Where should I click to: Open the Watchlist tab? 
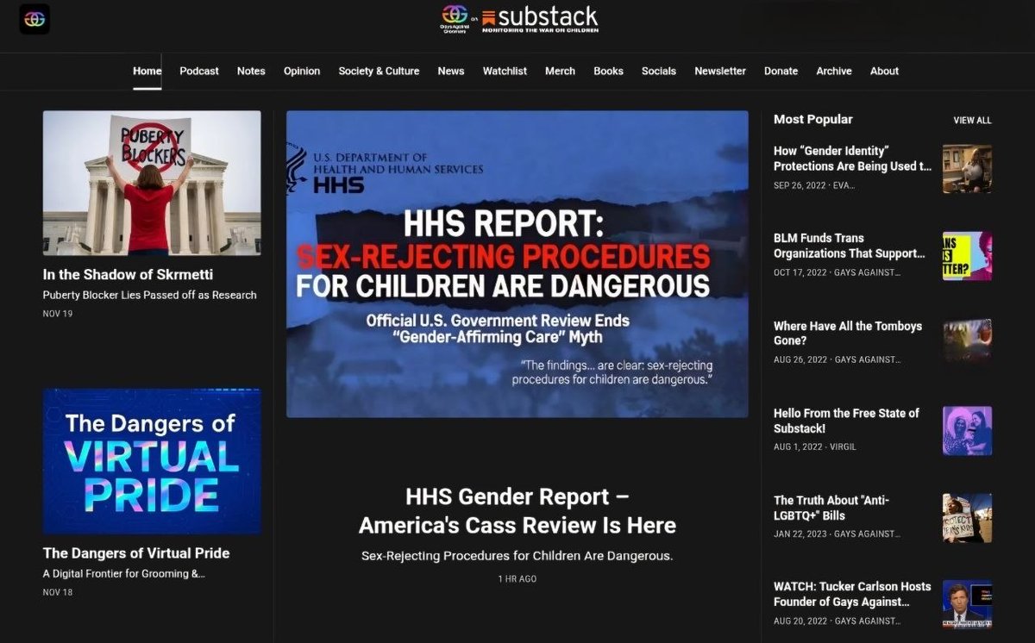point(505,71)
